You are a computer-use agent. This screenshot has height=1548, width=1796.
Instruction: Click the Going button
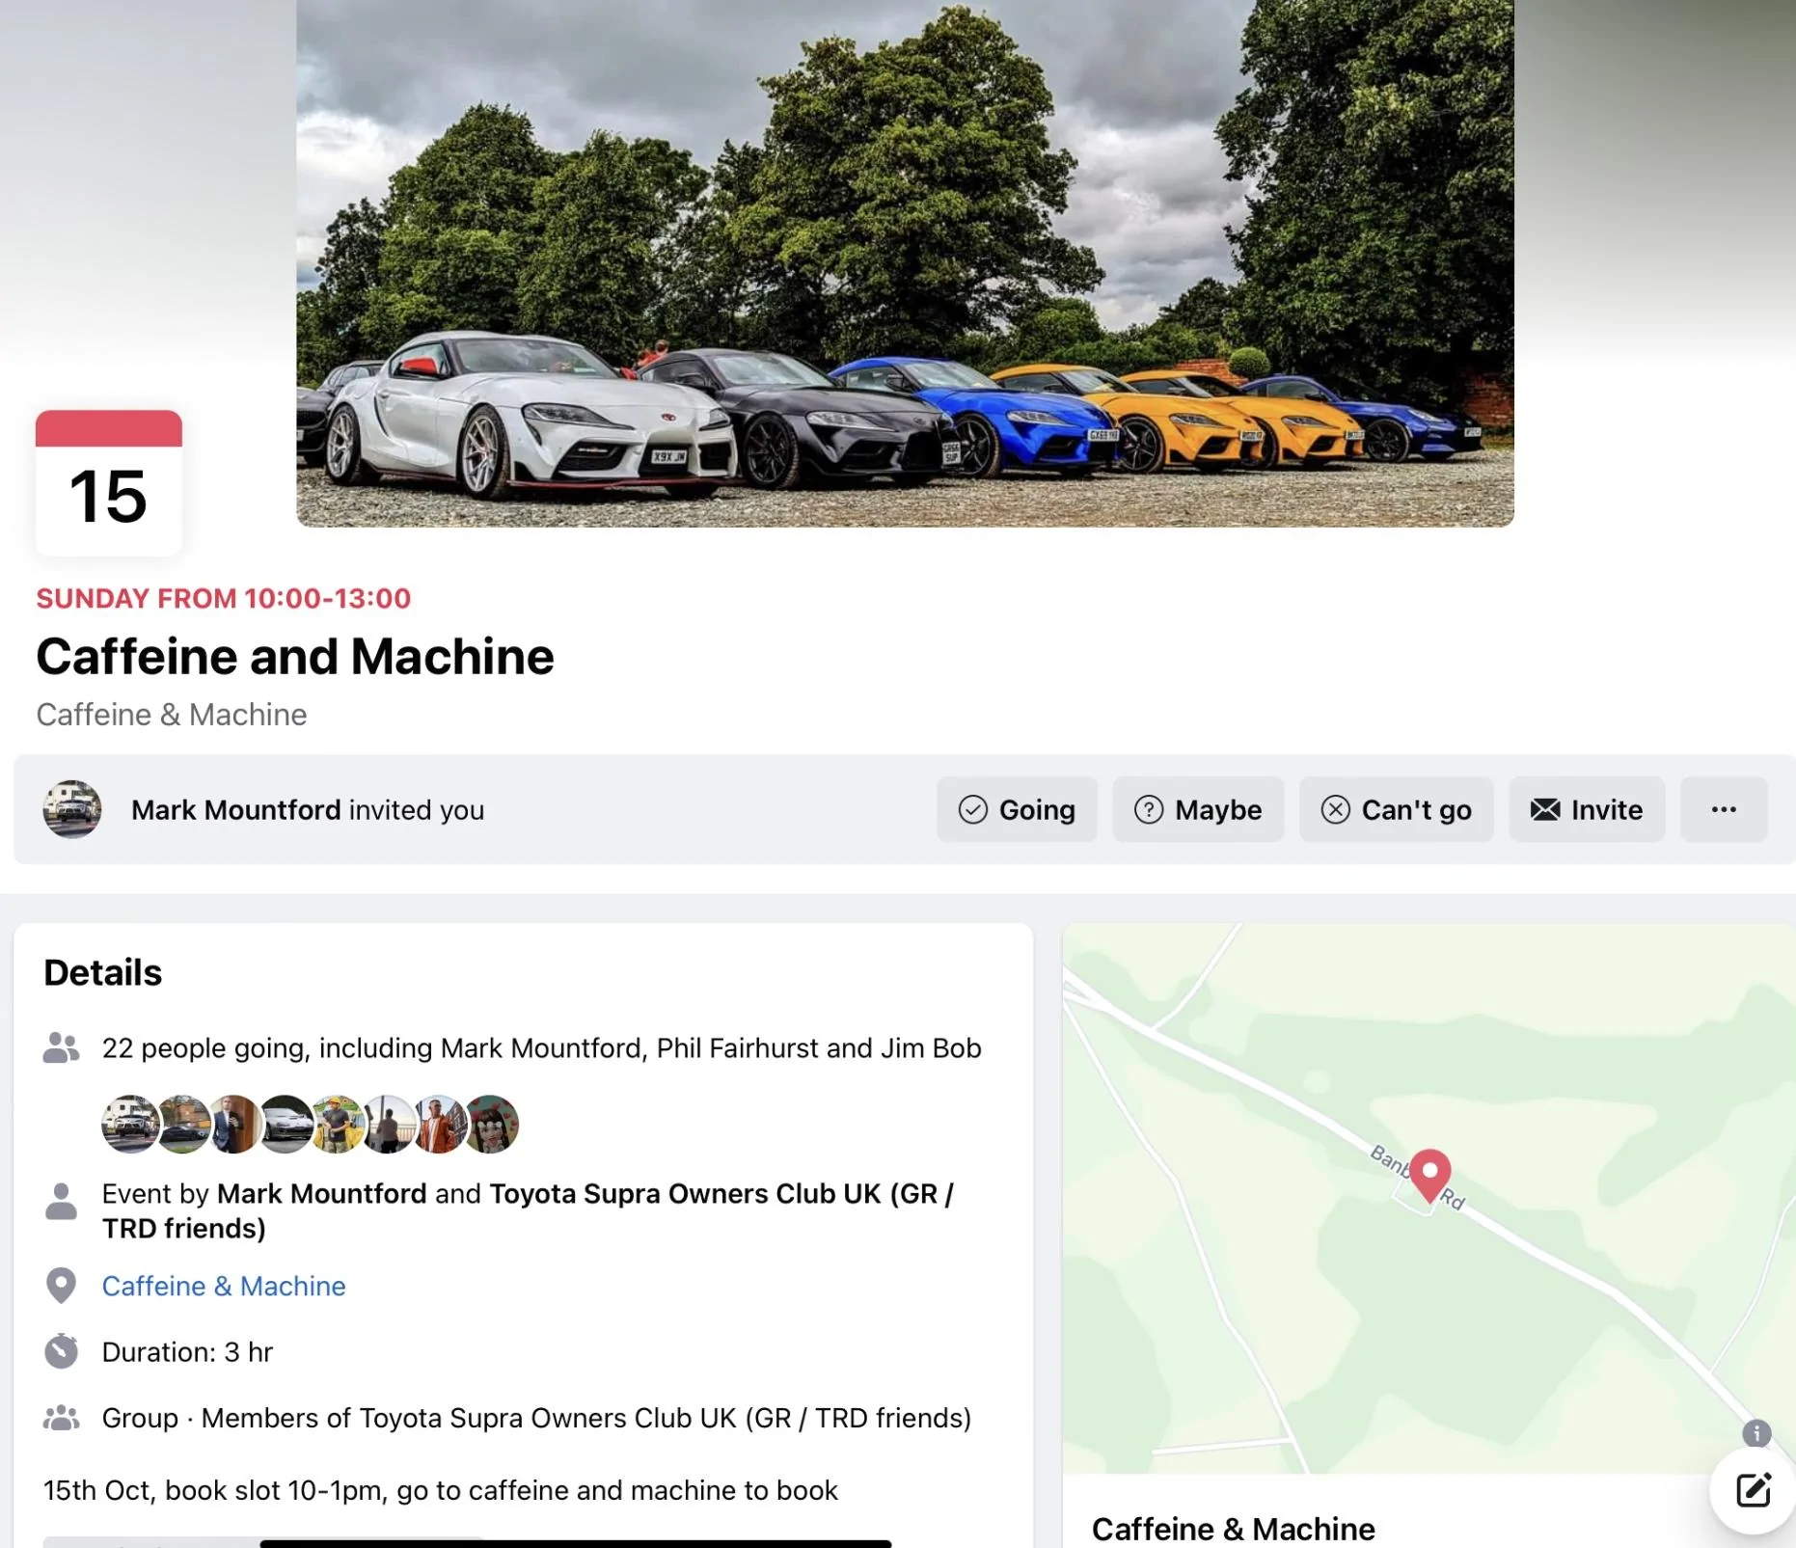(1017, 809)
